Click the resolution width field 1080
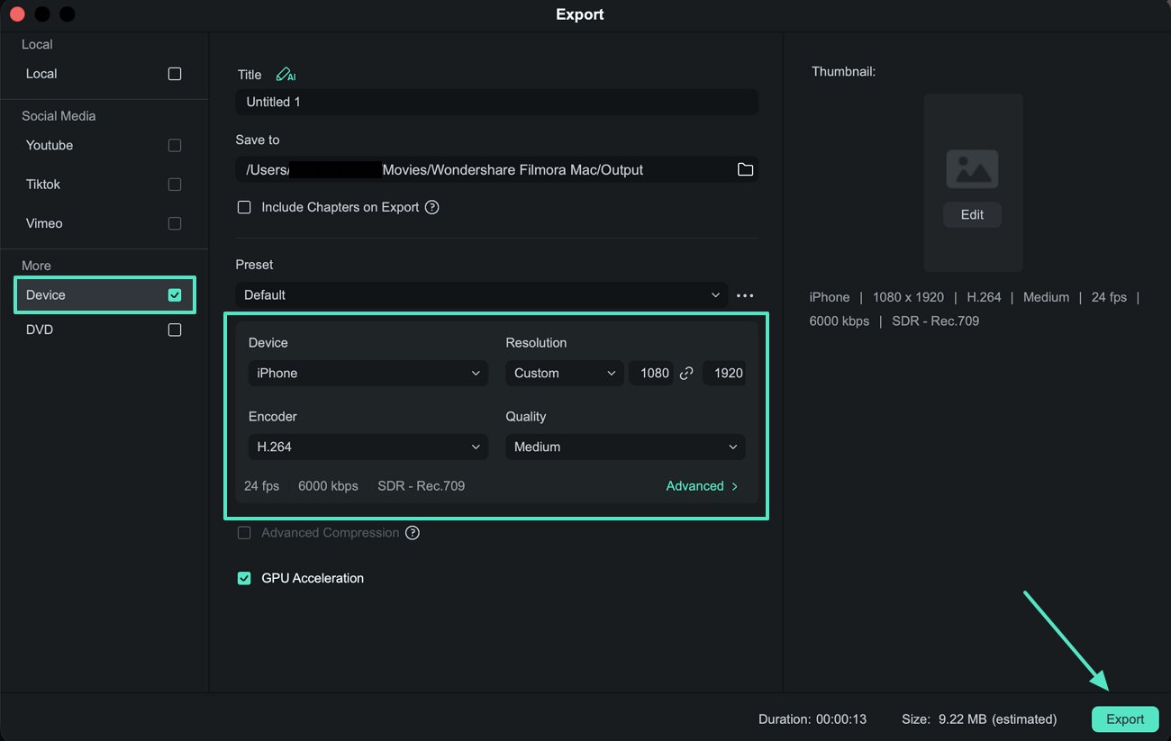The height and width of the screenshot is (741, 1171). [652, 373]
